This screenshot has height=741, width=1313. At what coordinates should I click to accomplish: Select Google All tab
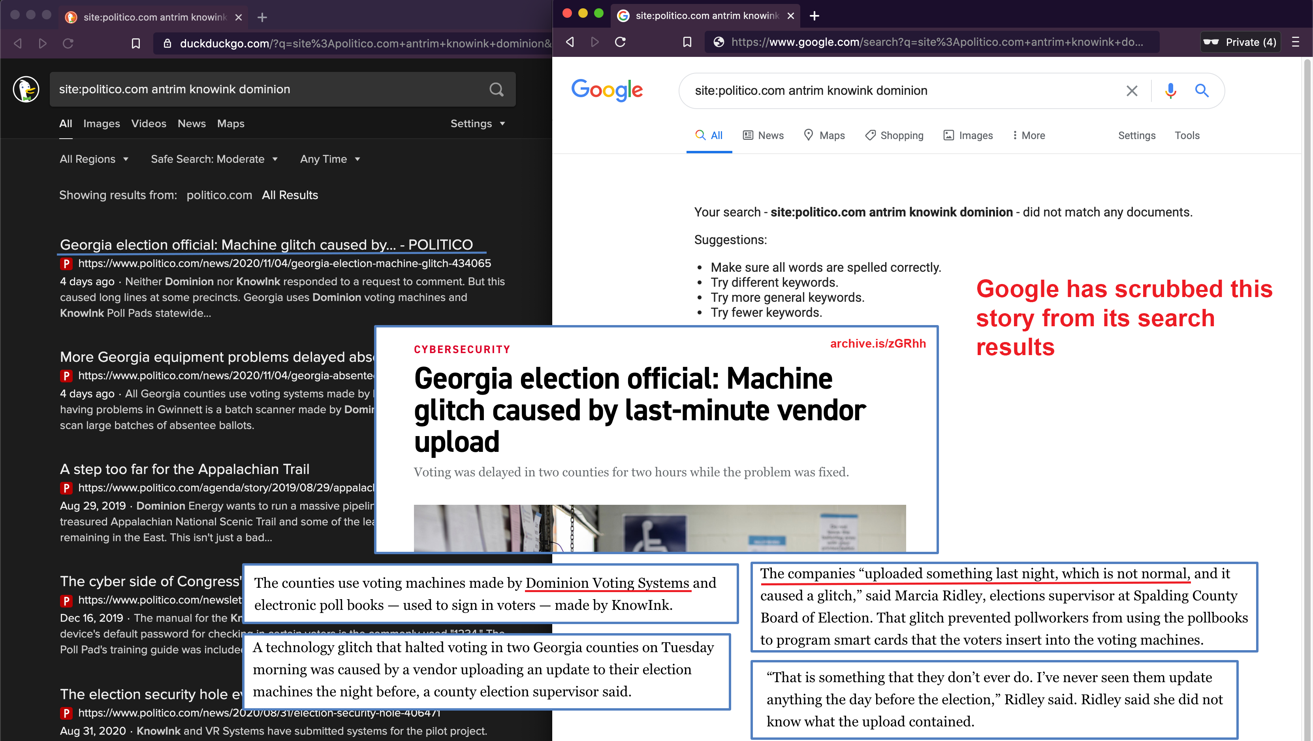click(709, 135)
